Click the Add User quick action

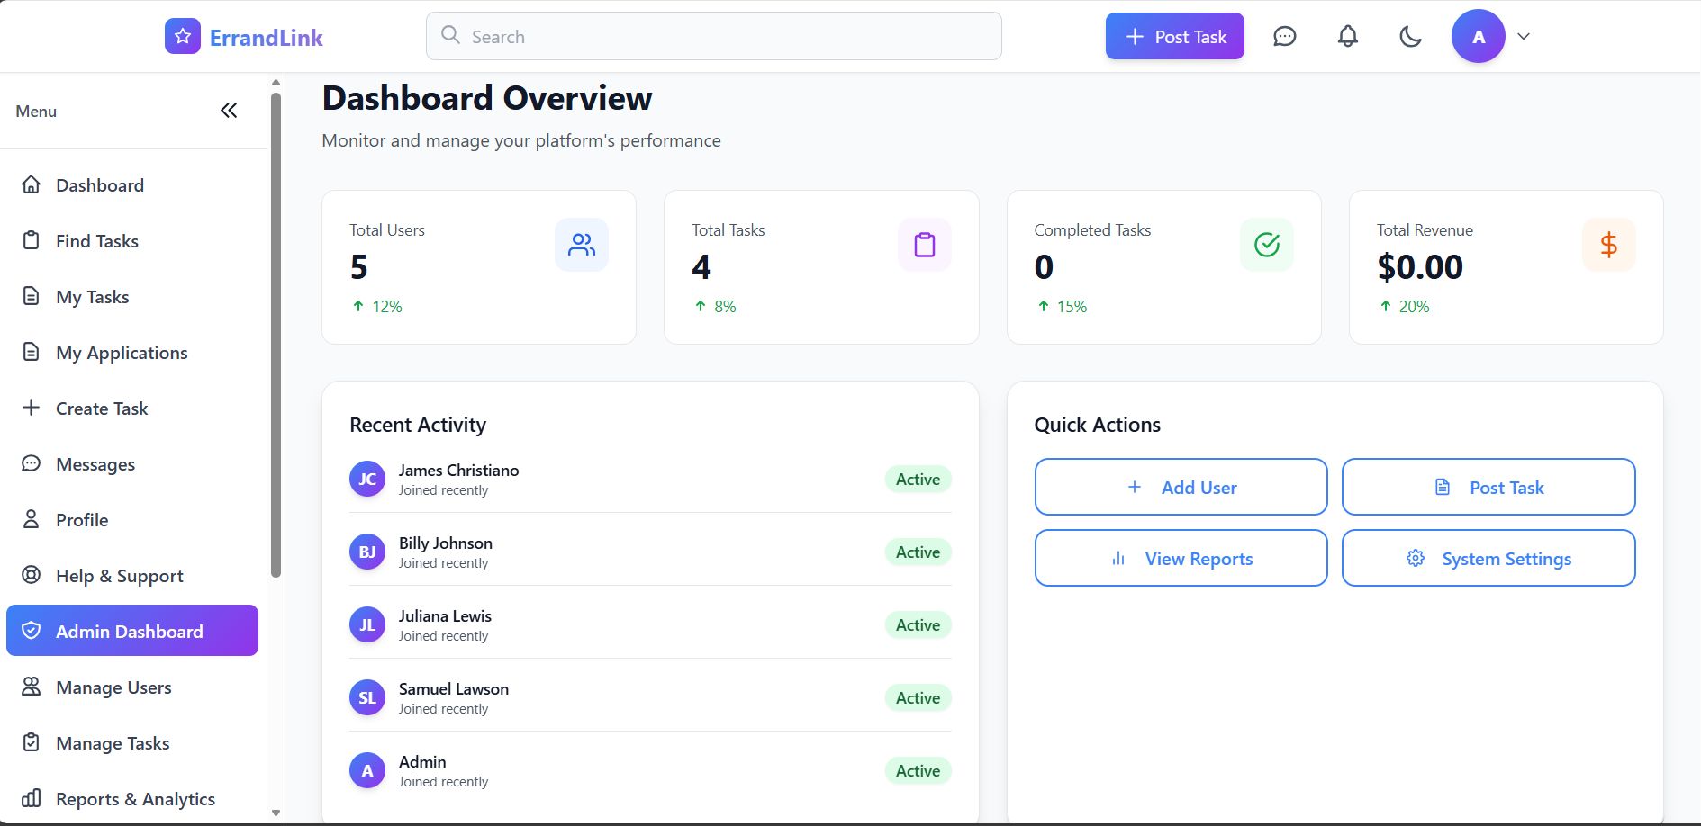pos(1181,487)
